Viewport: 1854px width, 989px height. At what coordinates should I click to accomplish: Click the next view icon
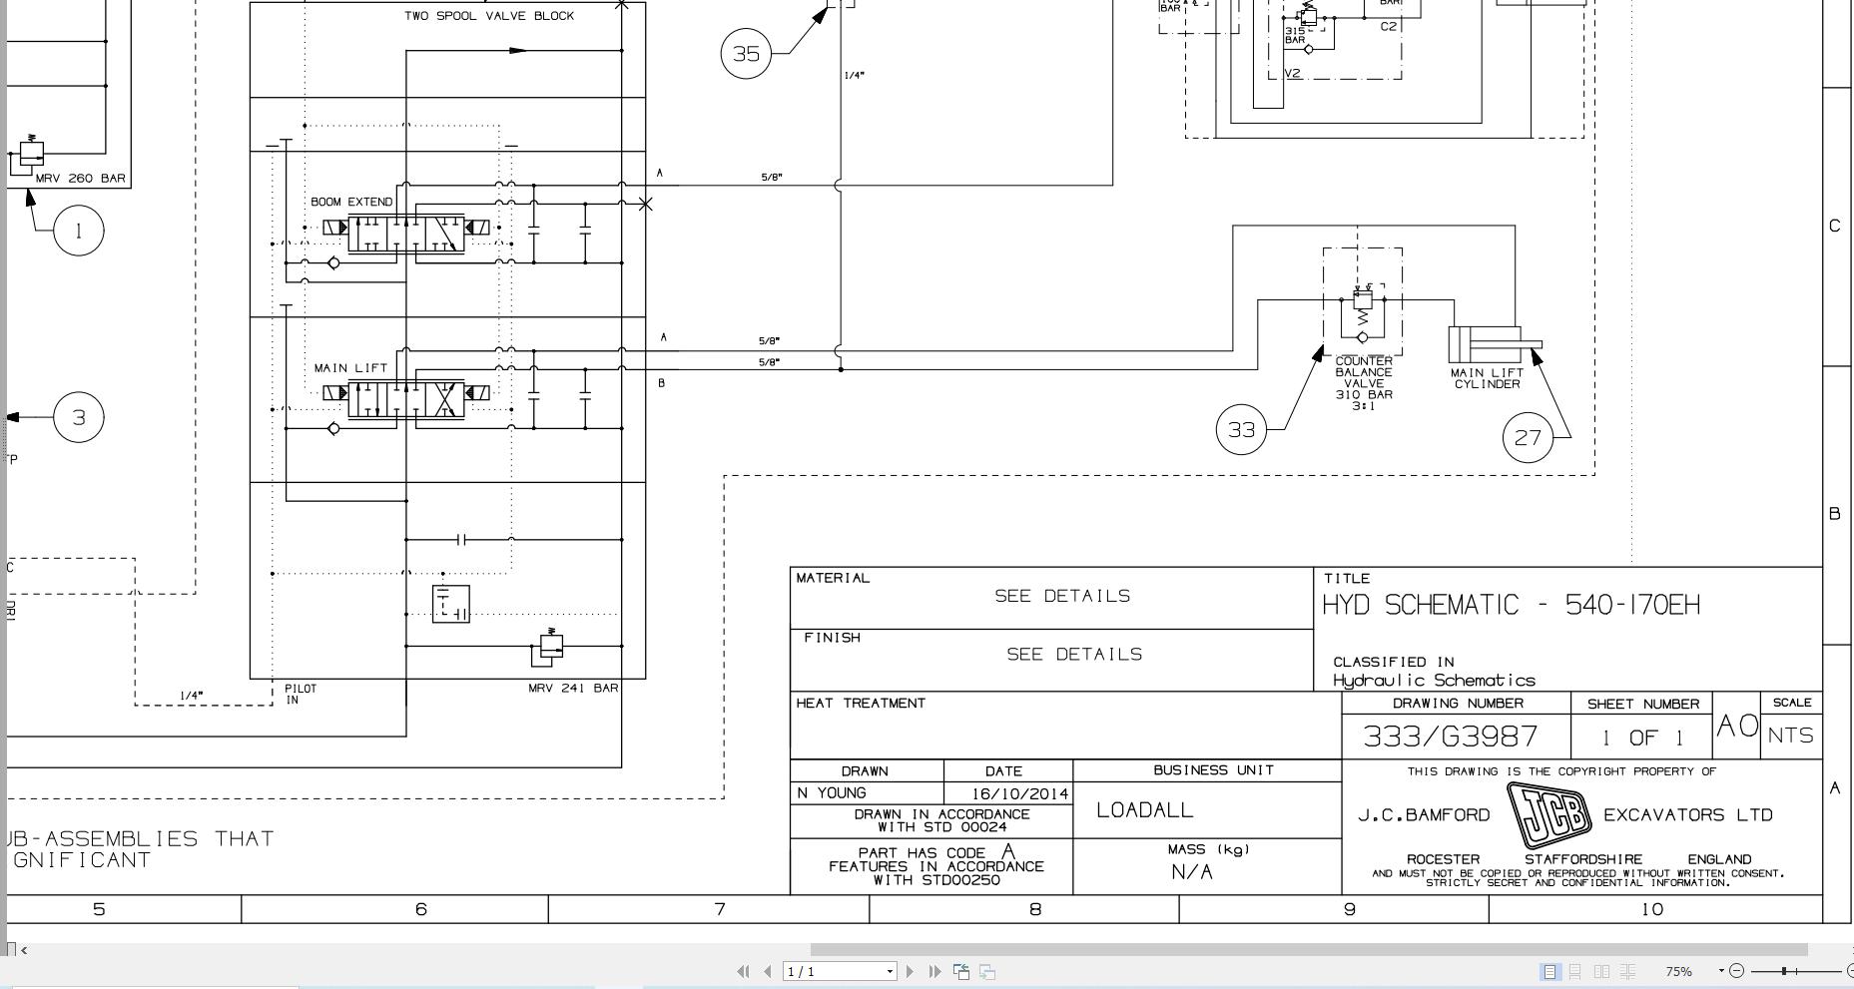click(x=986, y=971)
